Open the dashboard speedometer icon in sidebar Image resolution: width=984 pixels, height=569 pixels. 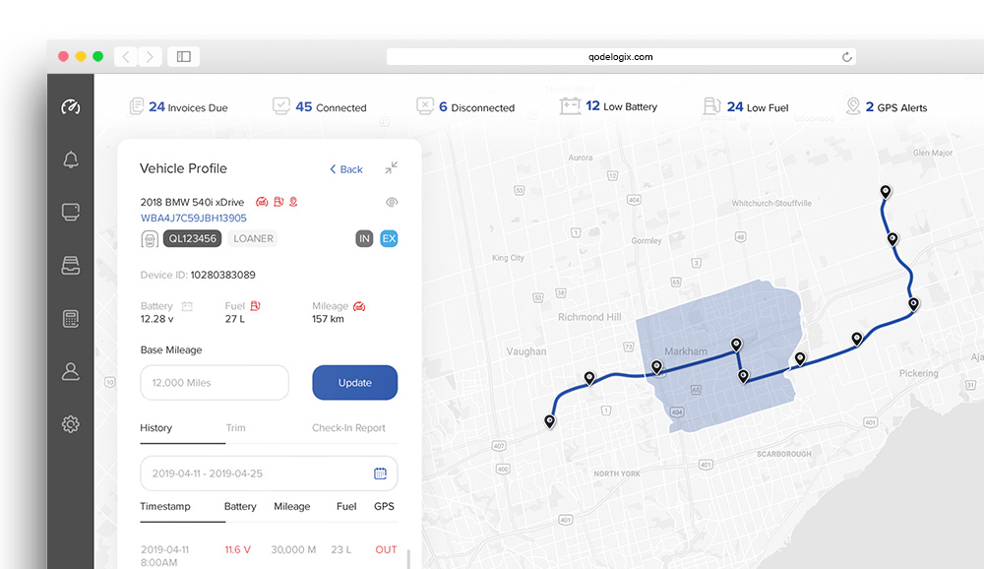(70, 107)
